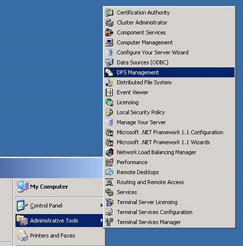Image resolution: width=243 pixels, height=246 pixels.
Task: Open Terminal Server Licensing
Action: [169, 202]
